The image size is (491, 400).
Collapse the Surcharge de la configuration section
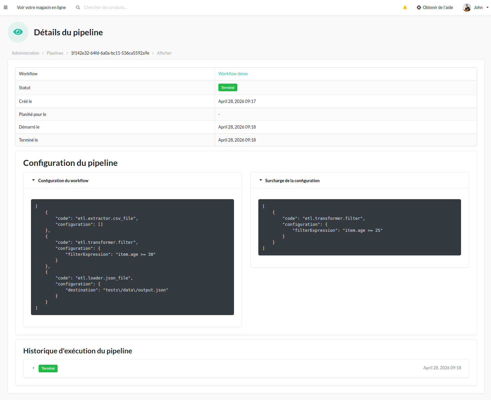(x=261, y=180)
